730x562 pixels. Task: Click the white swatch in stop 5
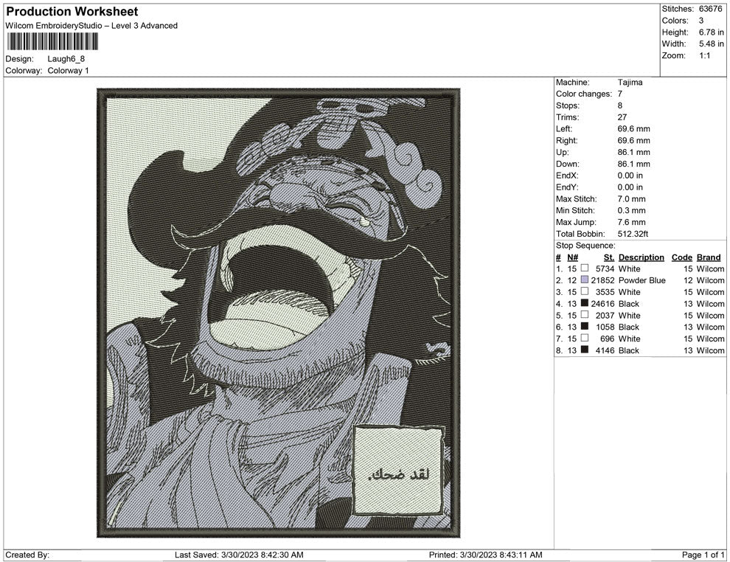(585, 315)
